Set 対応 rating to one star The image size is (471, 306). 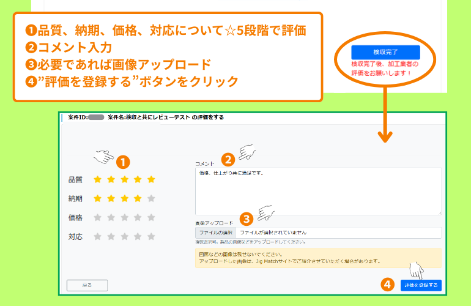tap(97, 237)
